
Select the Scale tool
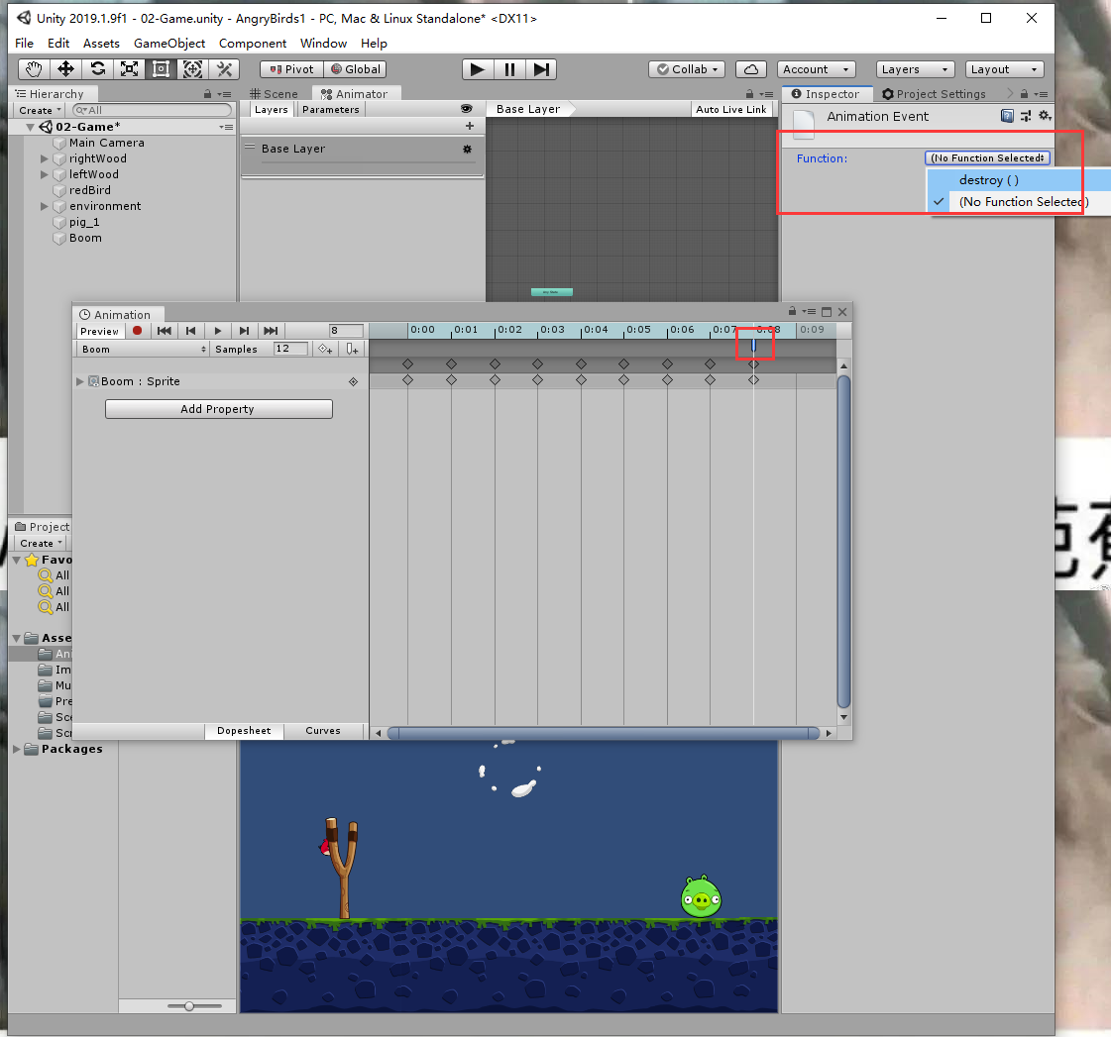tap(129, 68)
